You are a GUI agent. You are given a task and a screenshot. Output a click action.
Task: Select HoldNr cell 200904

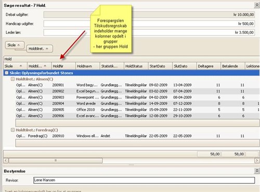click(58, 103)
